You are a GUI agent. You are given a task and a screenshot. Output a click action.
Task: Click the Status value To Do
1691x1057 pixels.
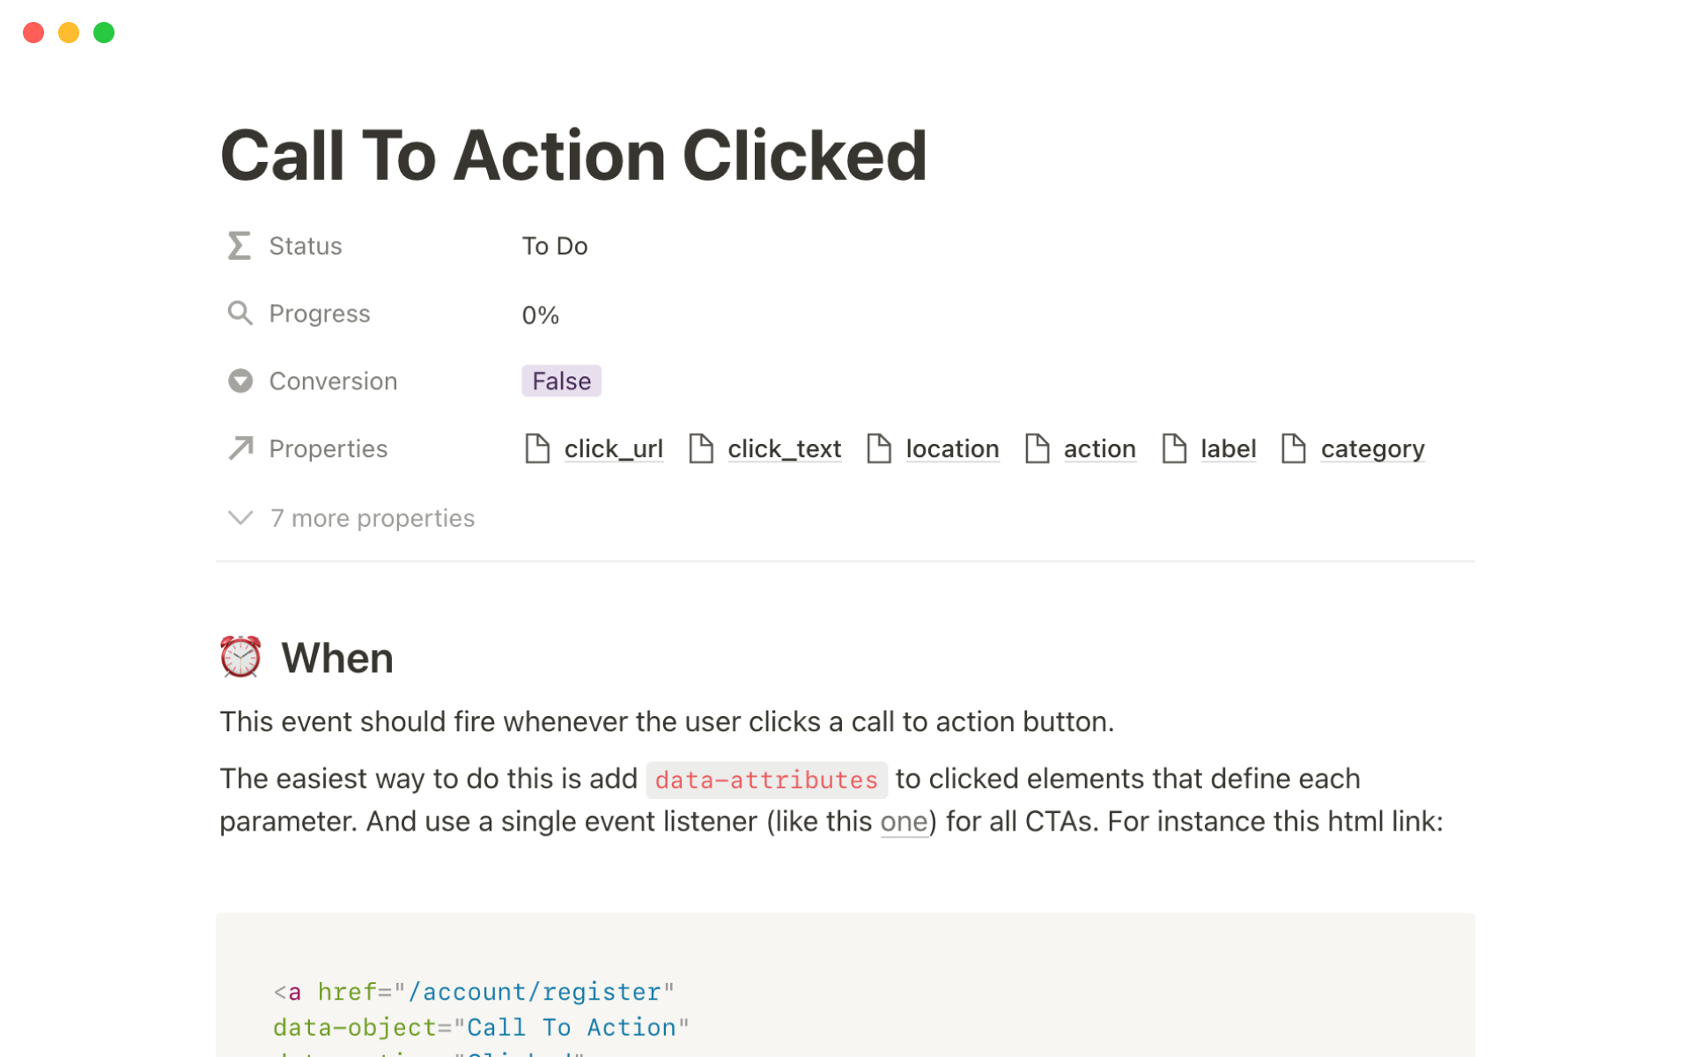(x=555, y=246)
